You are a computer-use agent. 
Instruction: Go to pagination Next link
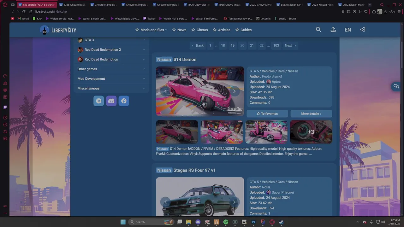point(290,45)
